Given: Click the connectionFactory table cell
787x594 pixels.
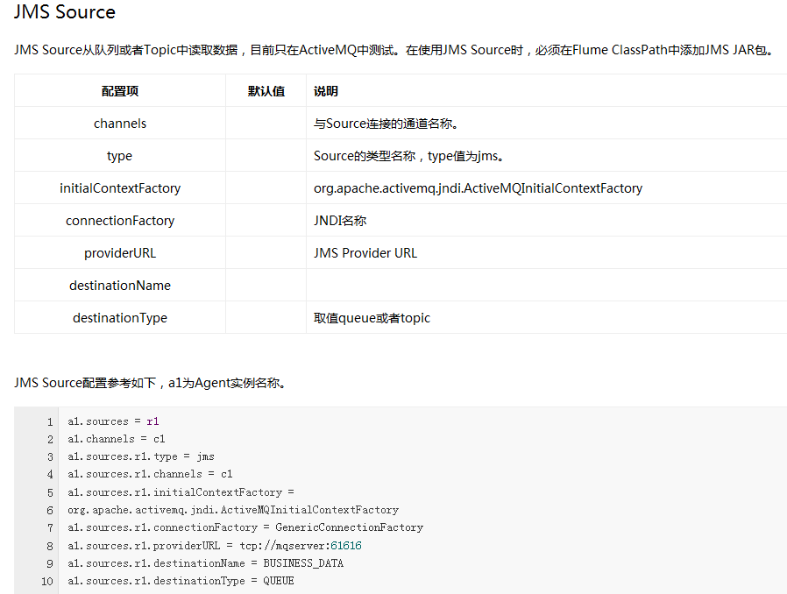Looking at the screenshot, I should point(120,221).
